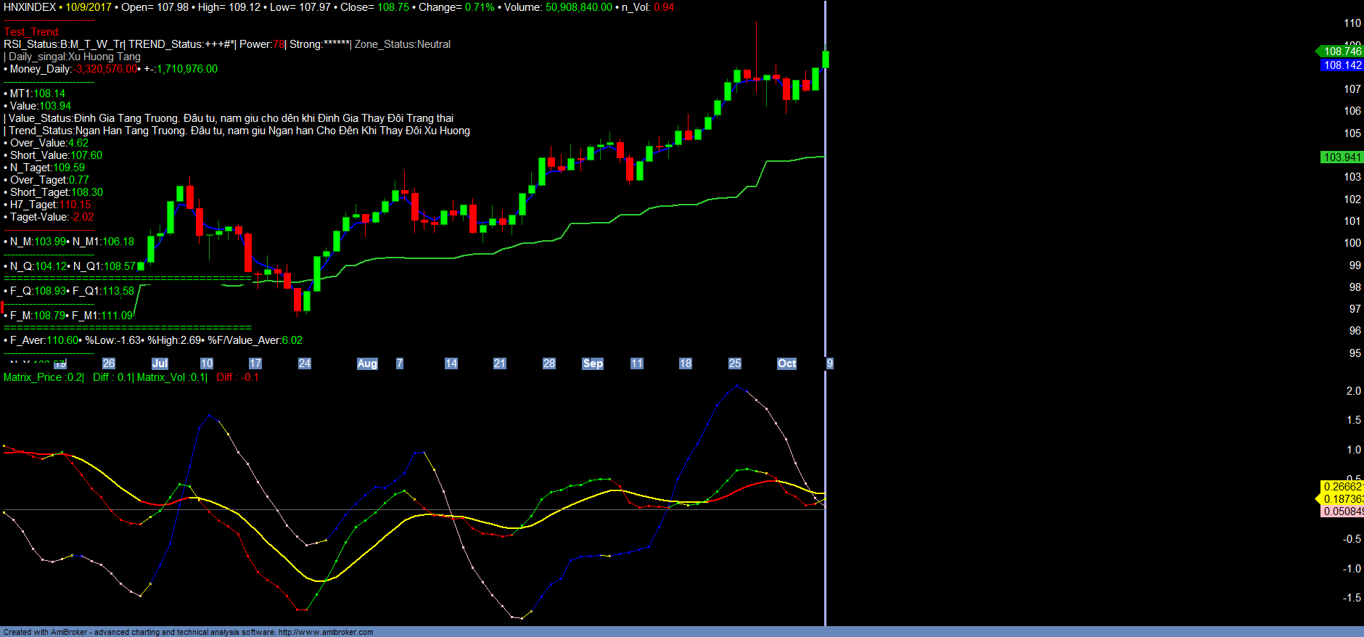The image size is (1364, 637).
Task: Open the www.amibroker.com link in footer
Action: pos(326,632)
